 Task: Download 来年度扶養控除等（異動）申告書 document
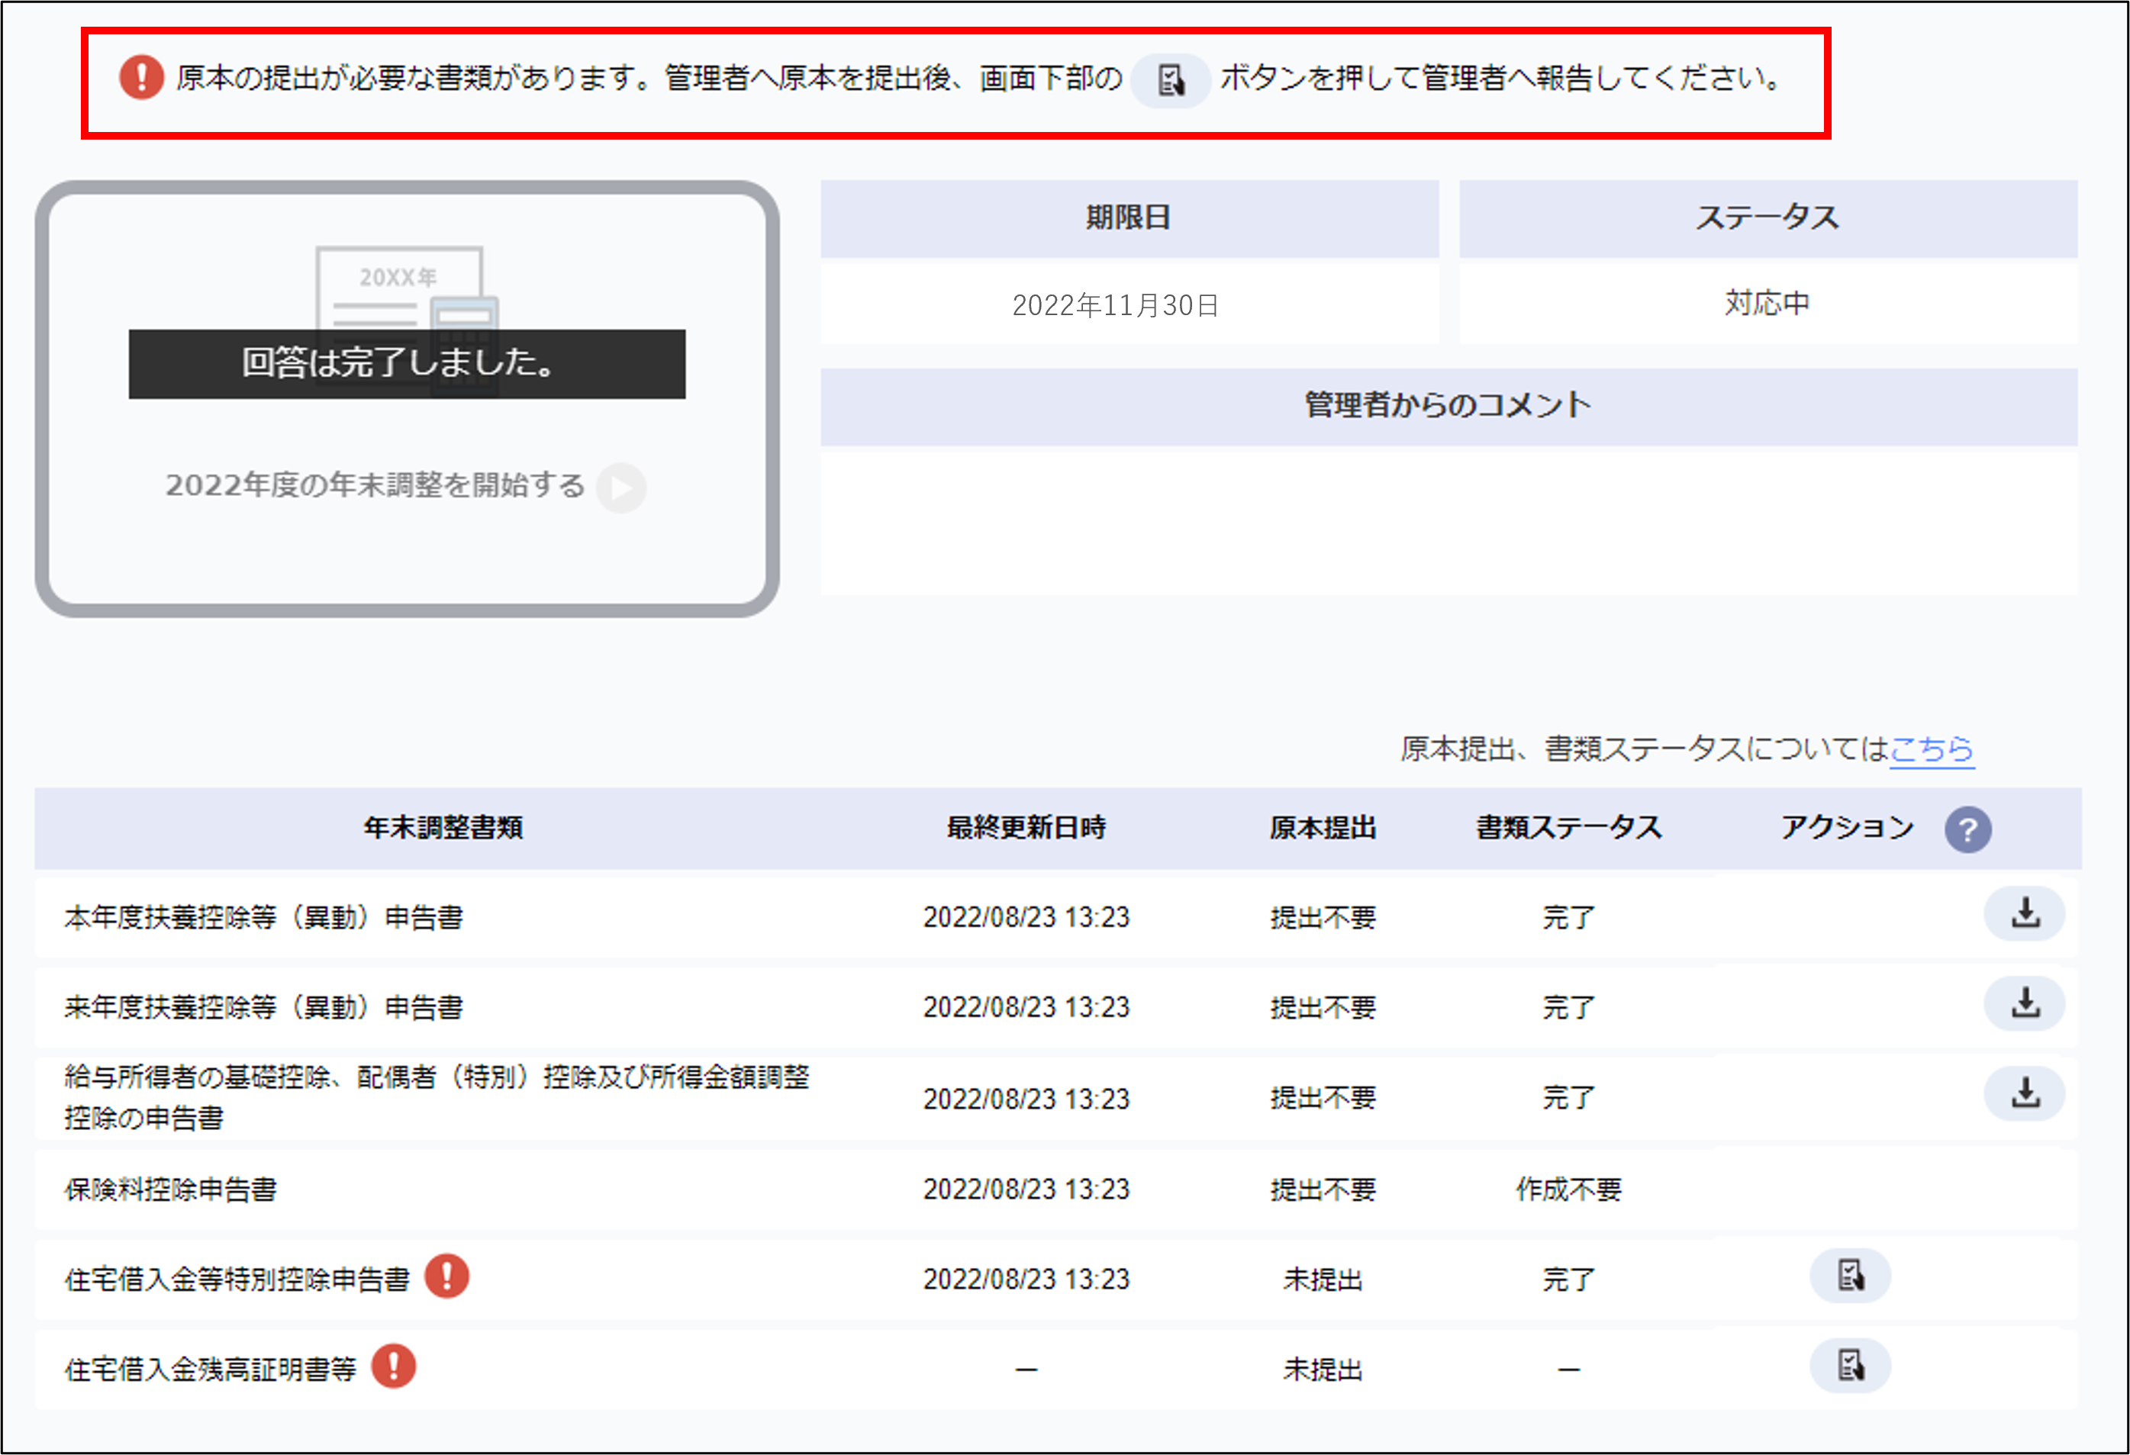click(2024, 1004)
